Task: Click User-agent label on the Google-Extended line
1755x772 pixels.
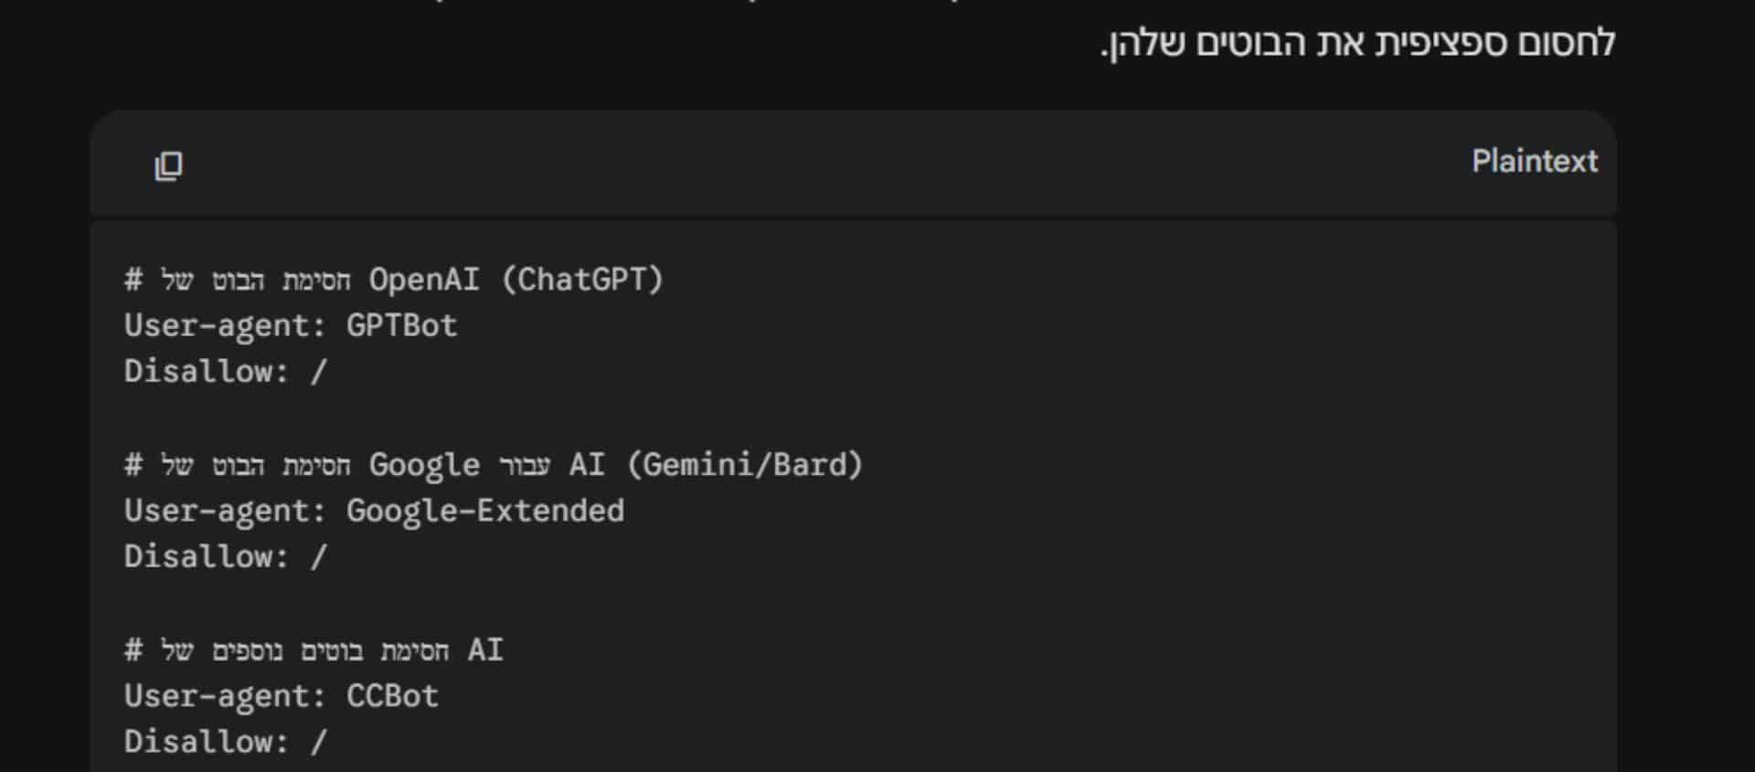Action: point(224,511)
